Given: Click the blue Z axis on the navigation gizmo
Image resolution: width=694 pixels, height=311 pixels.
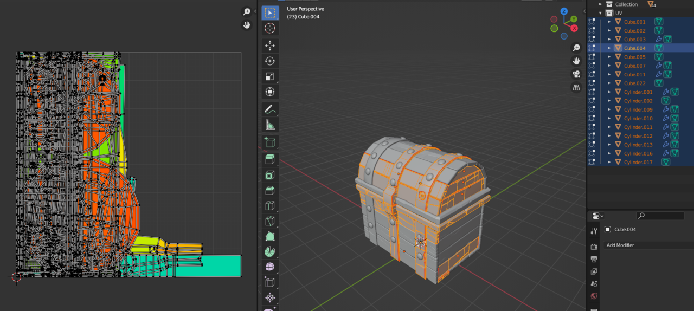Looking at the screenshot, I should coord(564,11).
